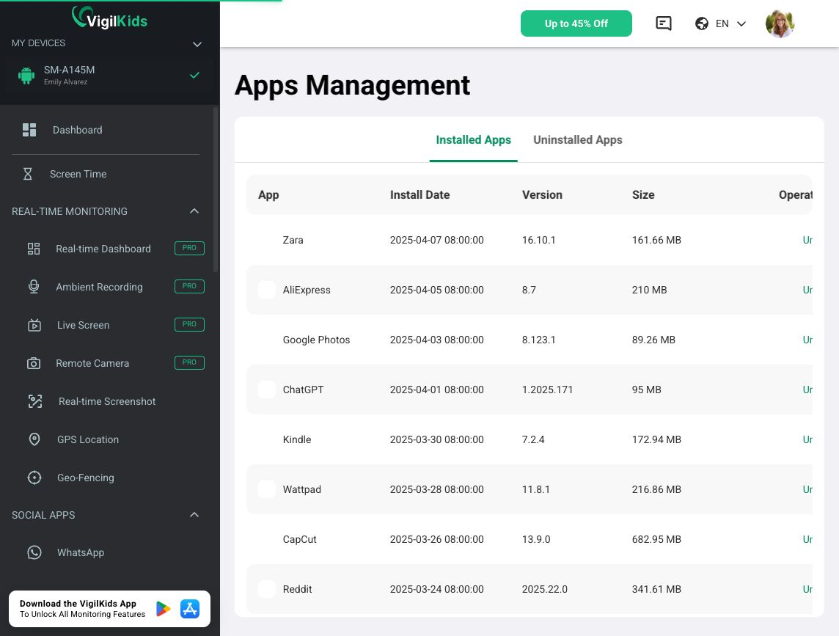Click the sidebar vertical scrollbar

(216, 190)
